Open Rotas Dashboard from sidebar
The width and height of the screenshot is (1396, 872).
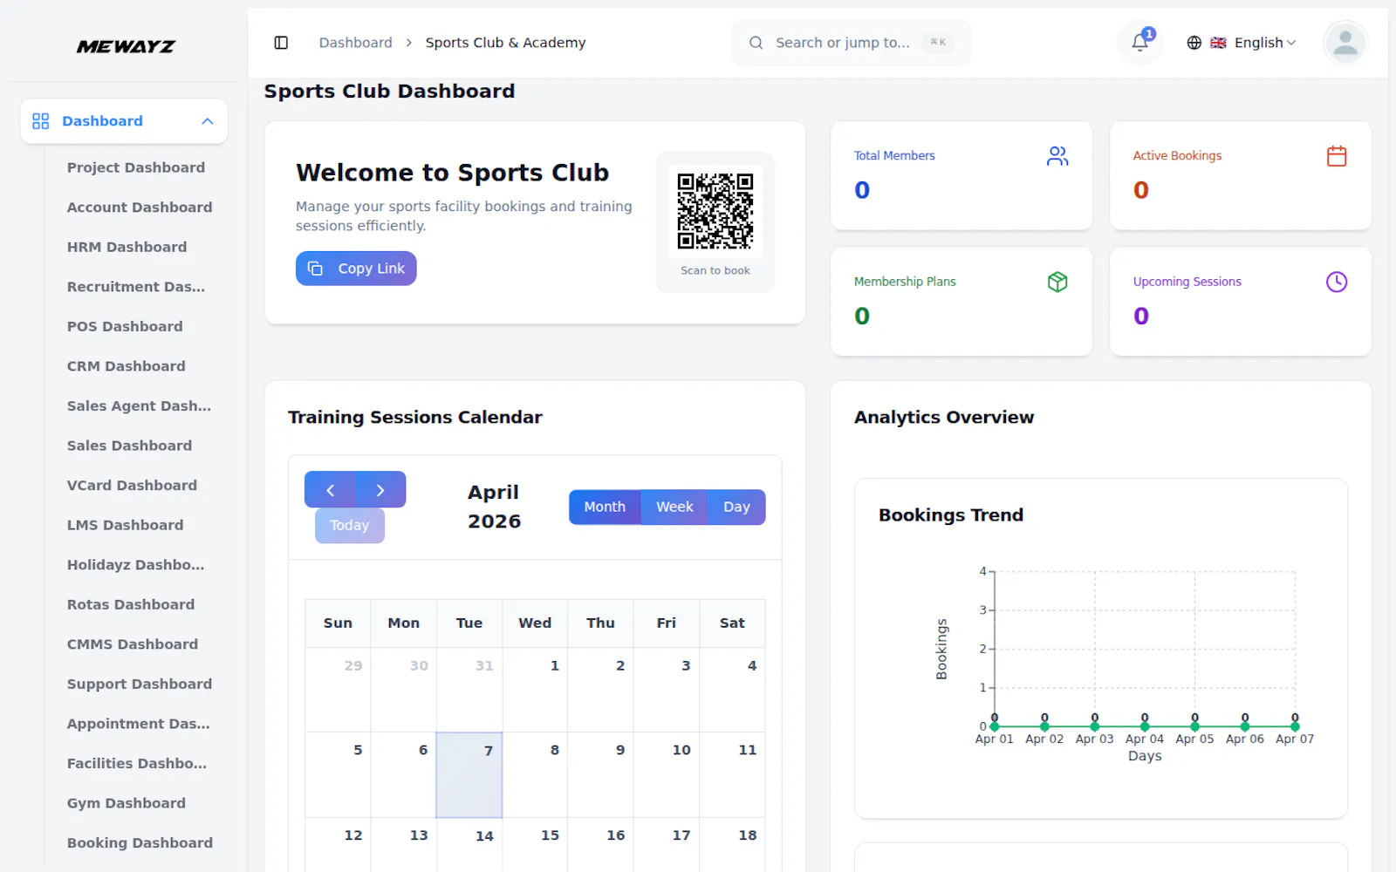point(131,604)
